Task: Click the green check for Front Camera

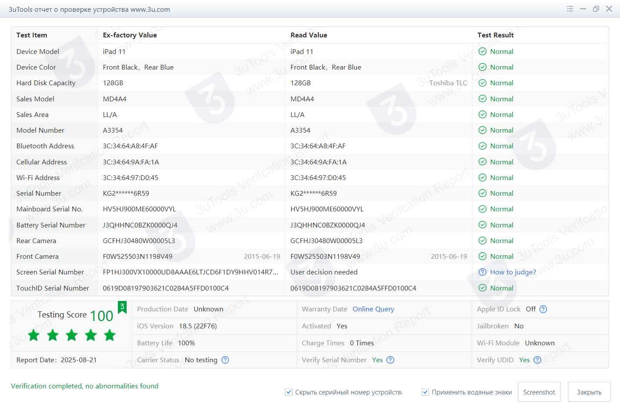Action: (x=482, y=256)
